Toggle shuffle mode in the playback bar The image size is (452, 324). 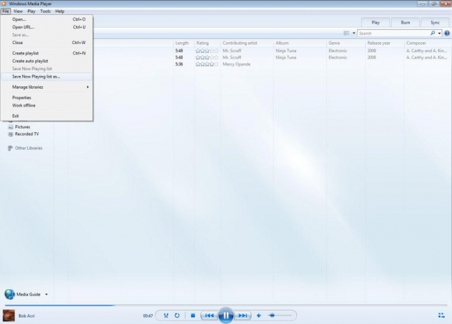[x=166, y=316]
